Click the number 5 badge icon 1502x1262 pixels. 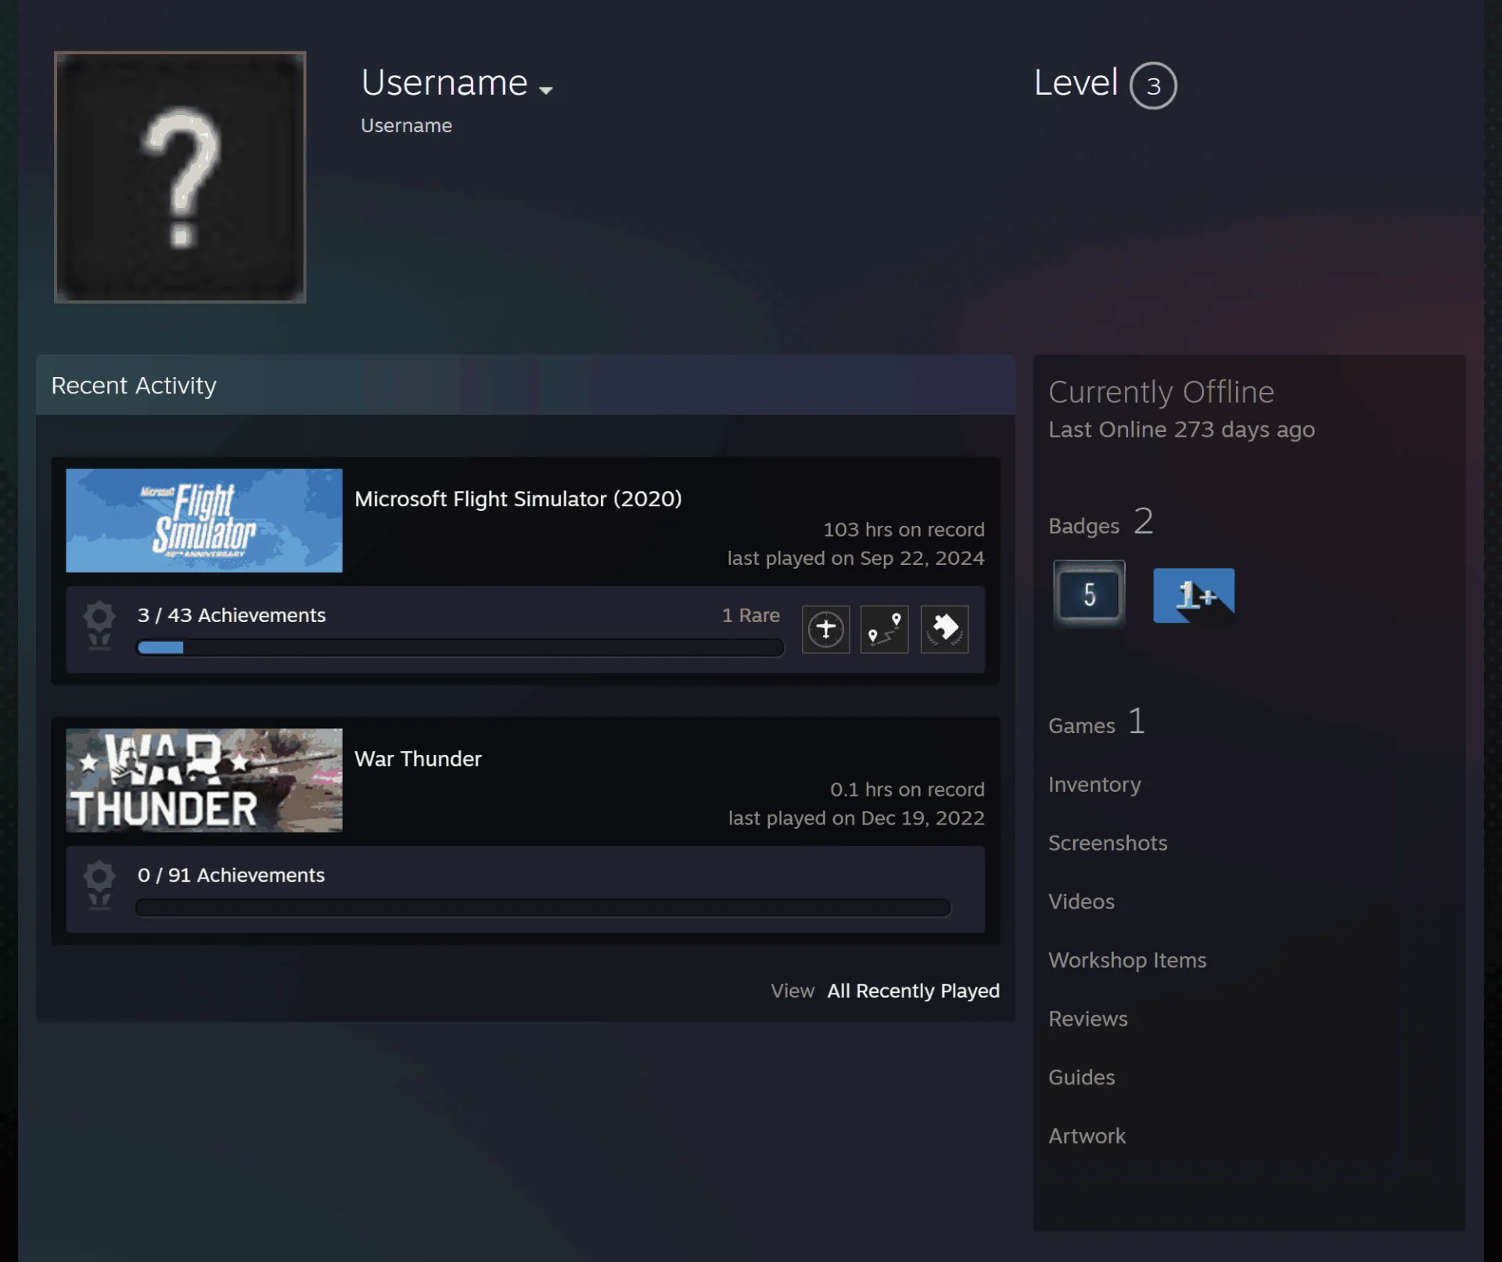[1089, 595]
